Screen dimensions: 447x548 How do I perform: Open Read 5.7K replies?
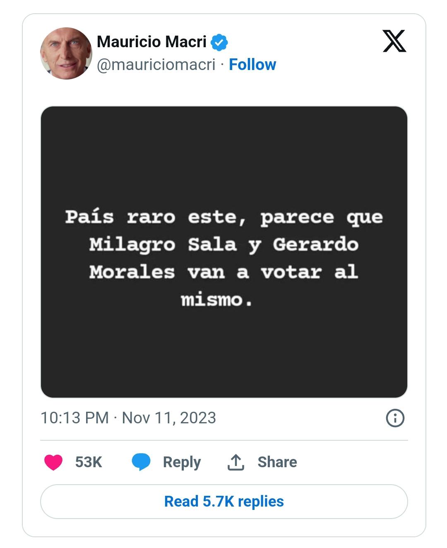coord(223,501)
